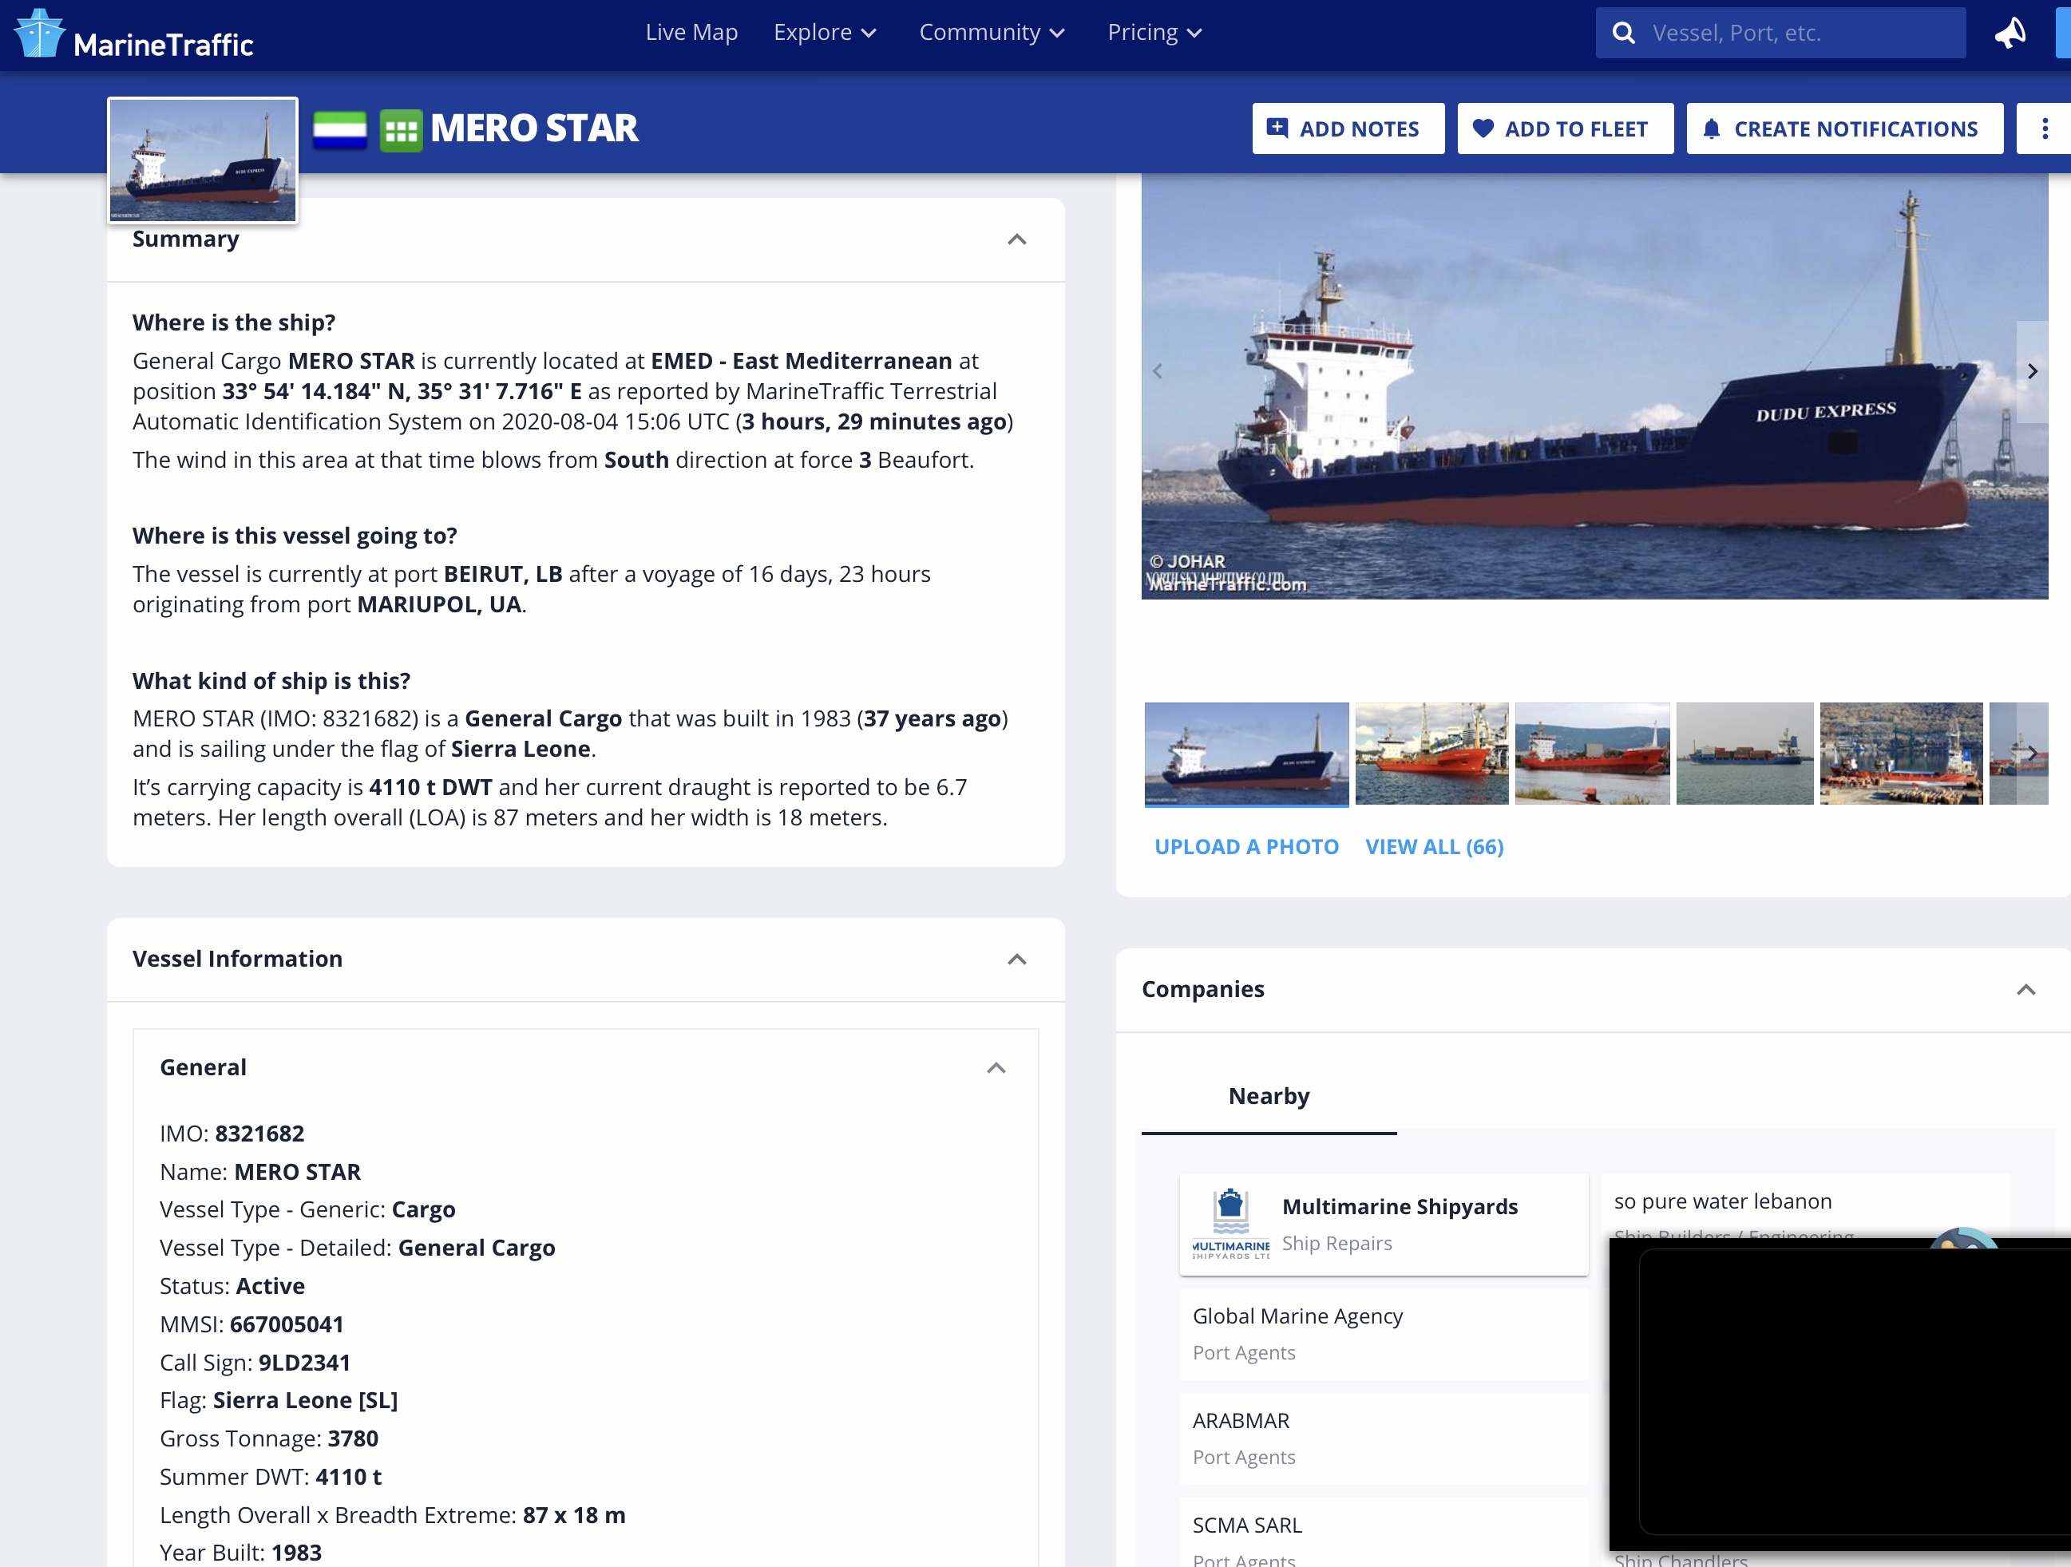Click the main DUDU EXPRESS ship photo
Screen dimensions: 2071x1567
[x=1594, y=386]
